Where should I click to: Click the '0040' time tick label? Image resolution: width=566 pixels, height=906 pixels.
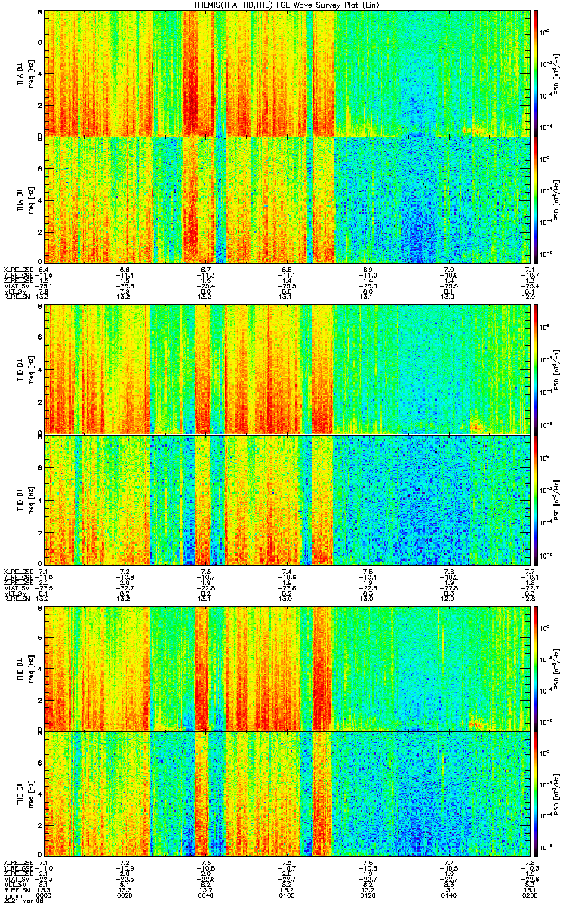click(x=205, y=895)
